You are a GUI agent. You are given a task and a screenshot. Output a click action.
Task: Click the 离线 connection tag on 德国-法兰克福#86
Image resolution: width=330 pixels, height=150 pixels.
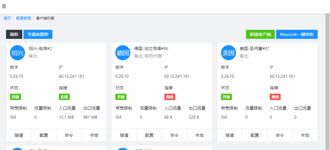(x=170, y=97)
